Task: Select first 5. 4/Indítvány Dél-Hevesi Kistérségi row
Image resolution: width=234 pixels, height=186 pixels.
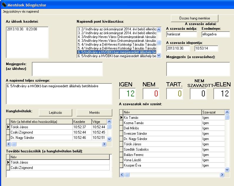Action: pos(117,44)
